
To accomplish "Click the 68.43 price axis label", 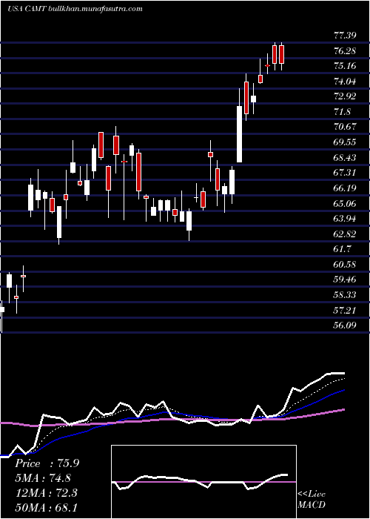I will pos(345,157).
